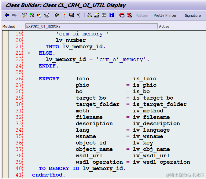Viewport: 206px width, 179px height.
Task: Click iv_wsdl_operation on line 39
Action: point(161,162)
